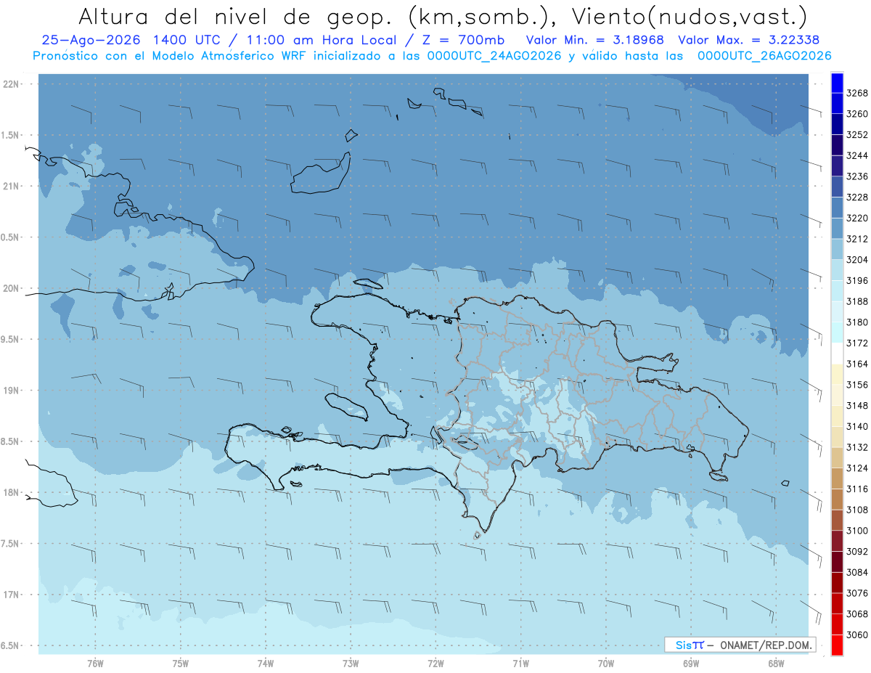
Task: Click the '68W' longitude label
Action: pos(776,663)
